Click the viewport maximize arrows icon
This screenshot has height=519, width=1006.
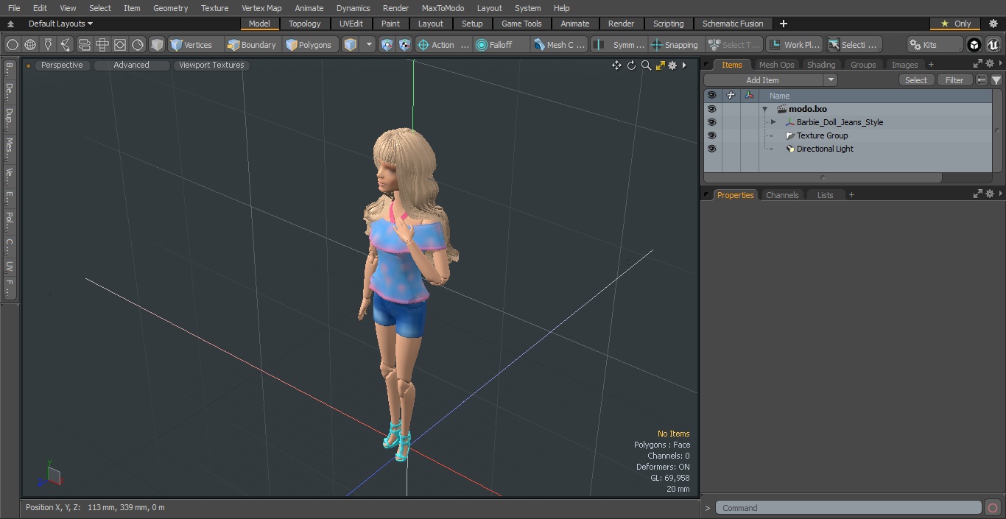pos(660,66)
